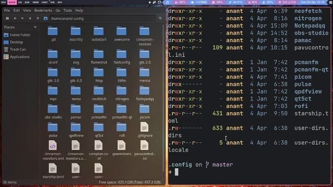Switch to the DOC workspace tag

27,2
